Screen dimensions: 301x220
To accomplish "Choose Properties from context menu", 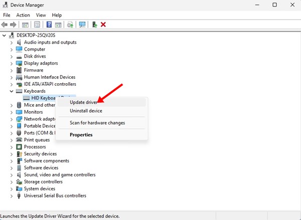I will pos(102,135).
